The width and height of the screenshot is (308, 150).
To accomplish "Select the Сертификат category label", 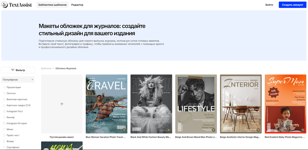I will [x=13, y=147].
